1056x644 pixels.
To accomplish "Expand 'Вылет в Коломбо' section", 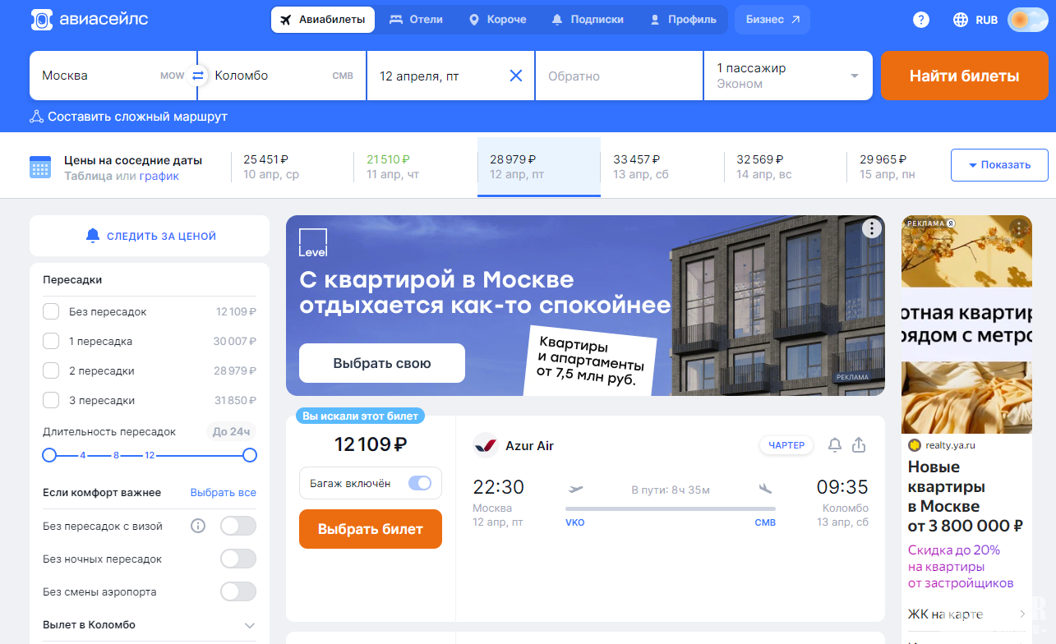I will [250, 625].
